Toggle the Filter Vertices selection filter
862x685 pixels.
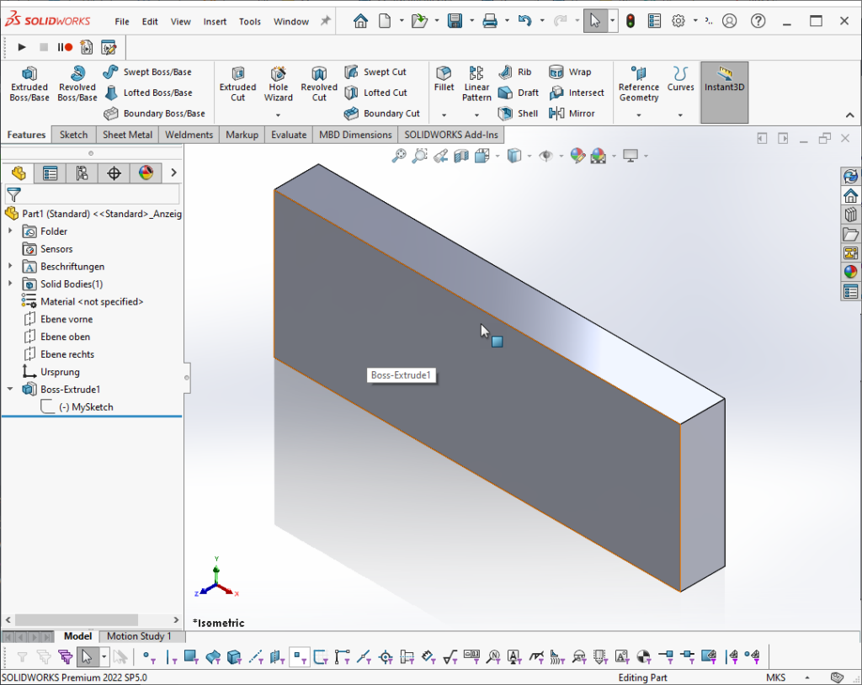(x=148, y=656)
